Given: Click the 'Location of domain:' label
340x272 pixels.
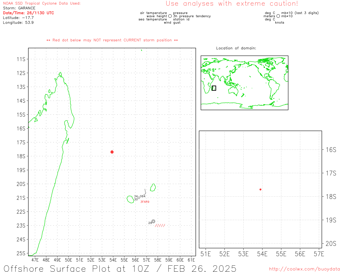Looking at the screenshot, I should tap(236, 48).
